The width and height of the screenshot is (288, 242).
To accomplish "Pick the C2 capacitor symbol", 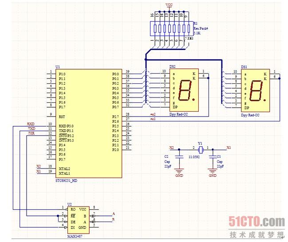I will (179, 157).
